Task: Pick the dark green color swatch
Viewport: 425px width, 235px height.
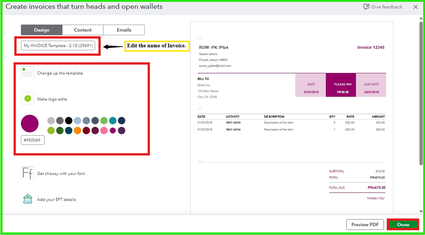Action: (x=60, y=130)
